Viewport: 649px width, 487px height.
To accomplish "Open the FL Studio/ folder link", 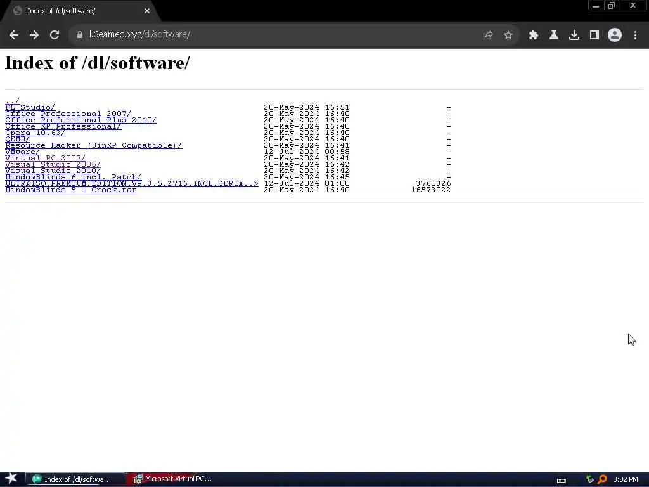I will point(30,107).
